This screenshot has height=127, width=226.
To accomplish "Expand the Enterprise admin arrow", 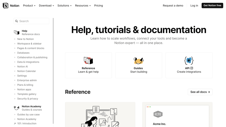I will tap(15, 80).
